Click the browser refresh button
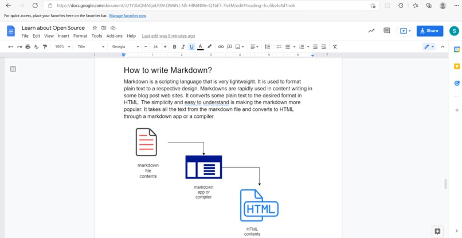This screenshot has height=238, width=462. click(35, 6)
